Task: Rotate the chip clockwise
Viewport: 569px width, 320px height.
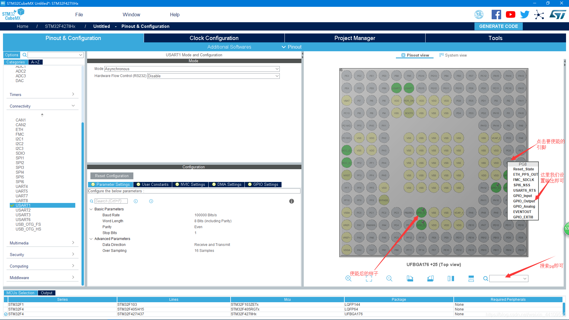Action: (x=410, y=279)
